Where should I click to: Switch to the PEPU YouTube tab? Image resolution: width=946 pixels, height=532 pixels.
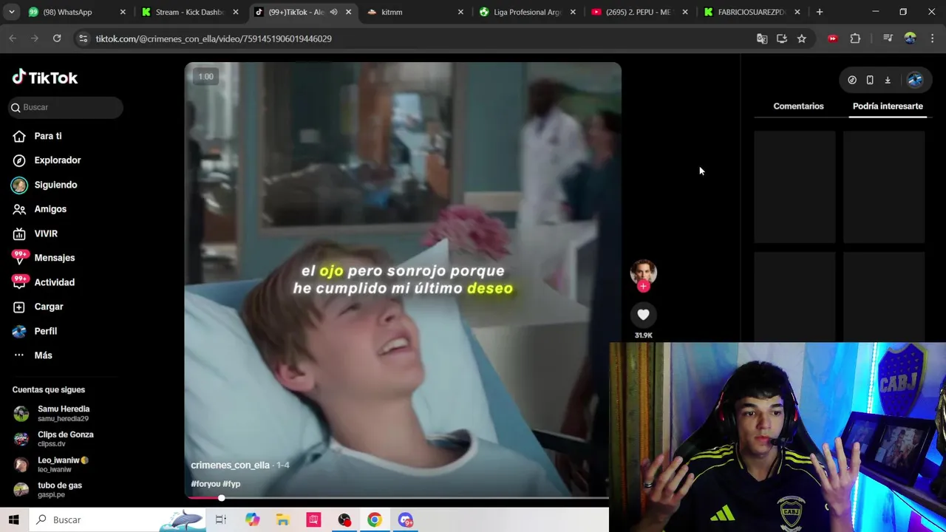point(639,12)
